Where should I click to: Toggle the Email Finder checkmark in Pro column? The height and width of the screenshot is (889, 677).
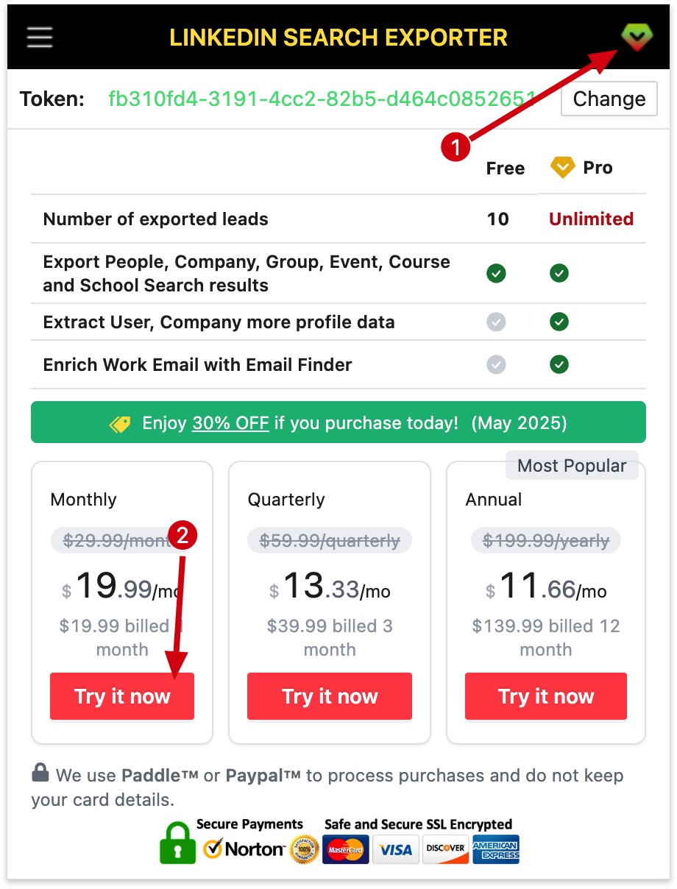pyautogui.click(x=559, y=364)
